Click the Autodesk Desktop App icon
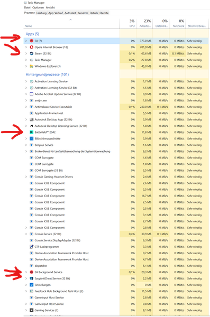210x317 pixels. 31,119
